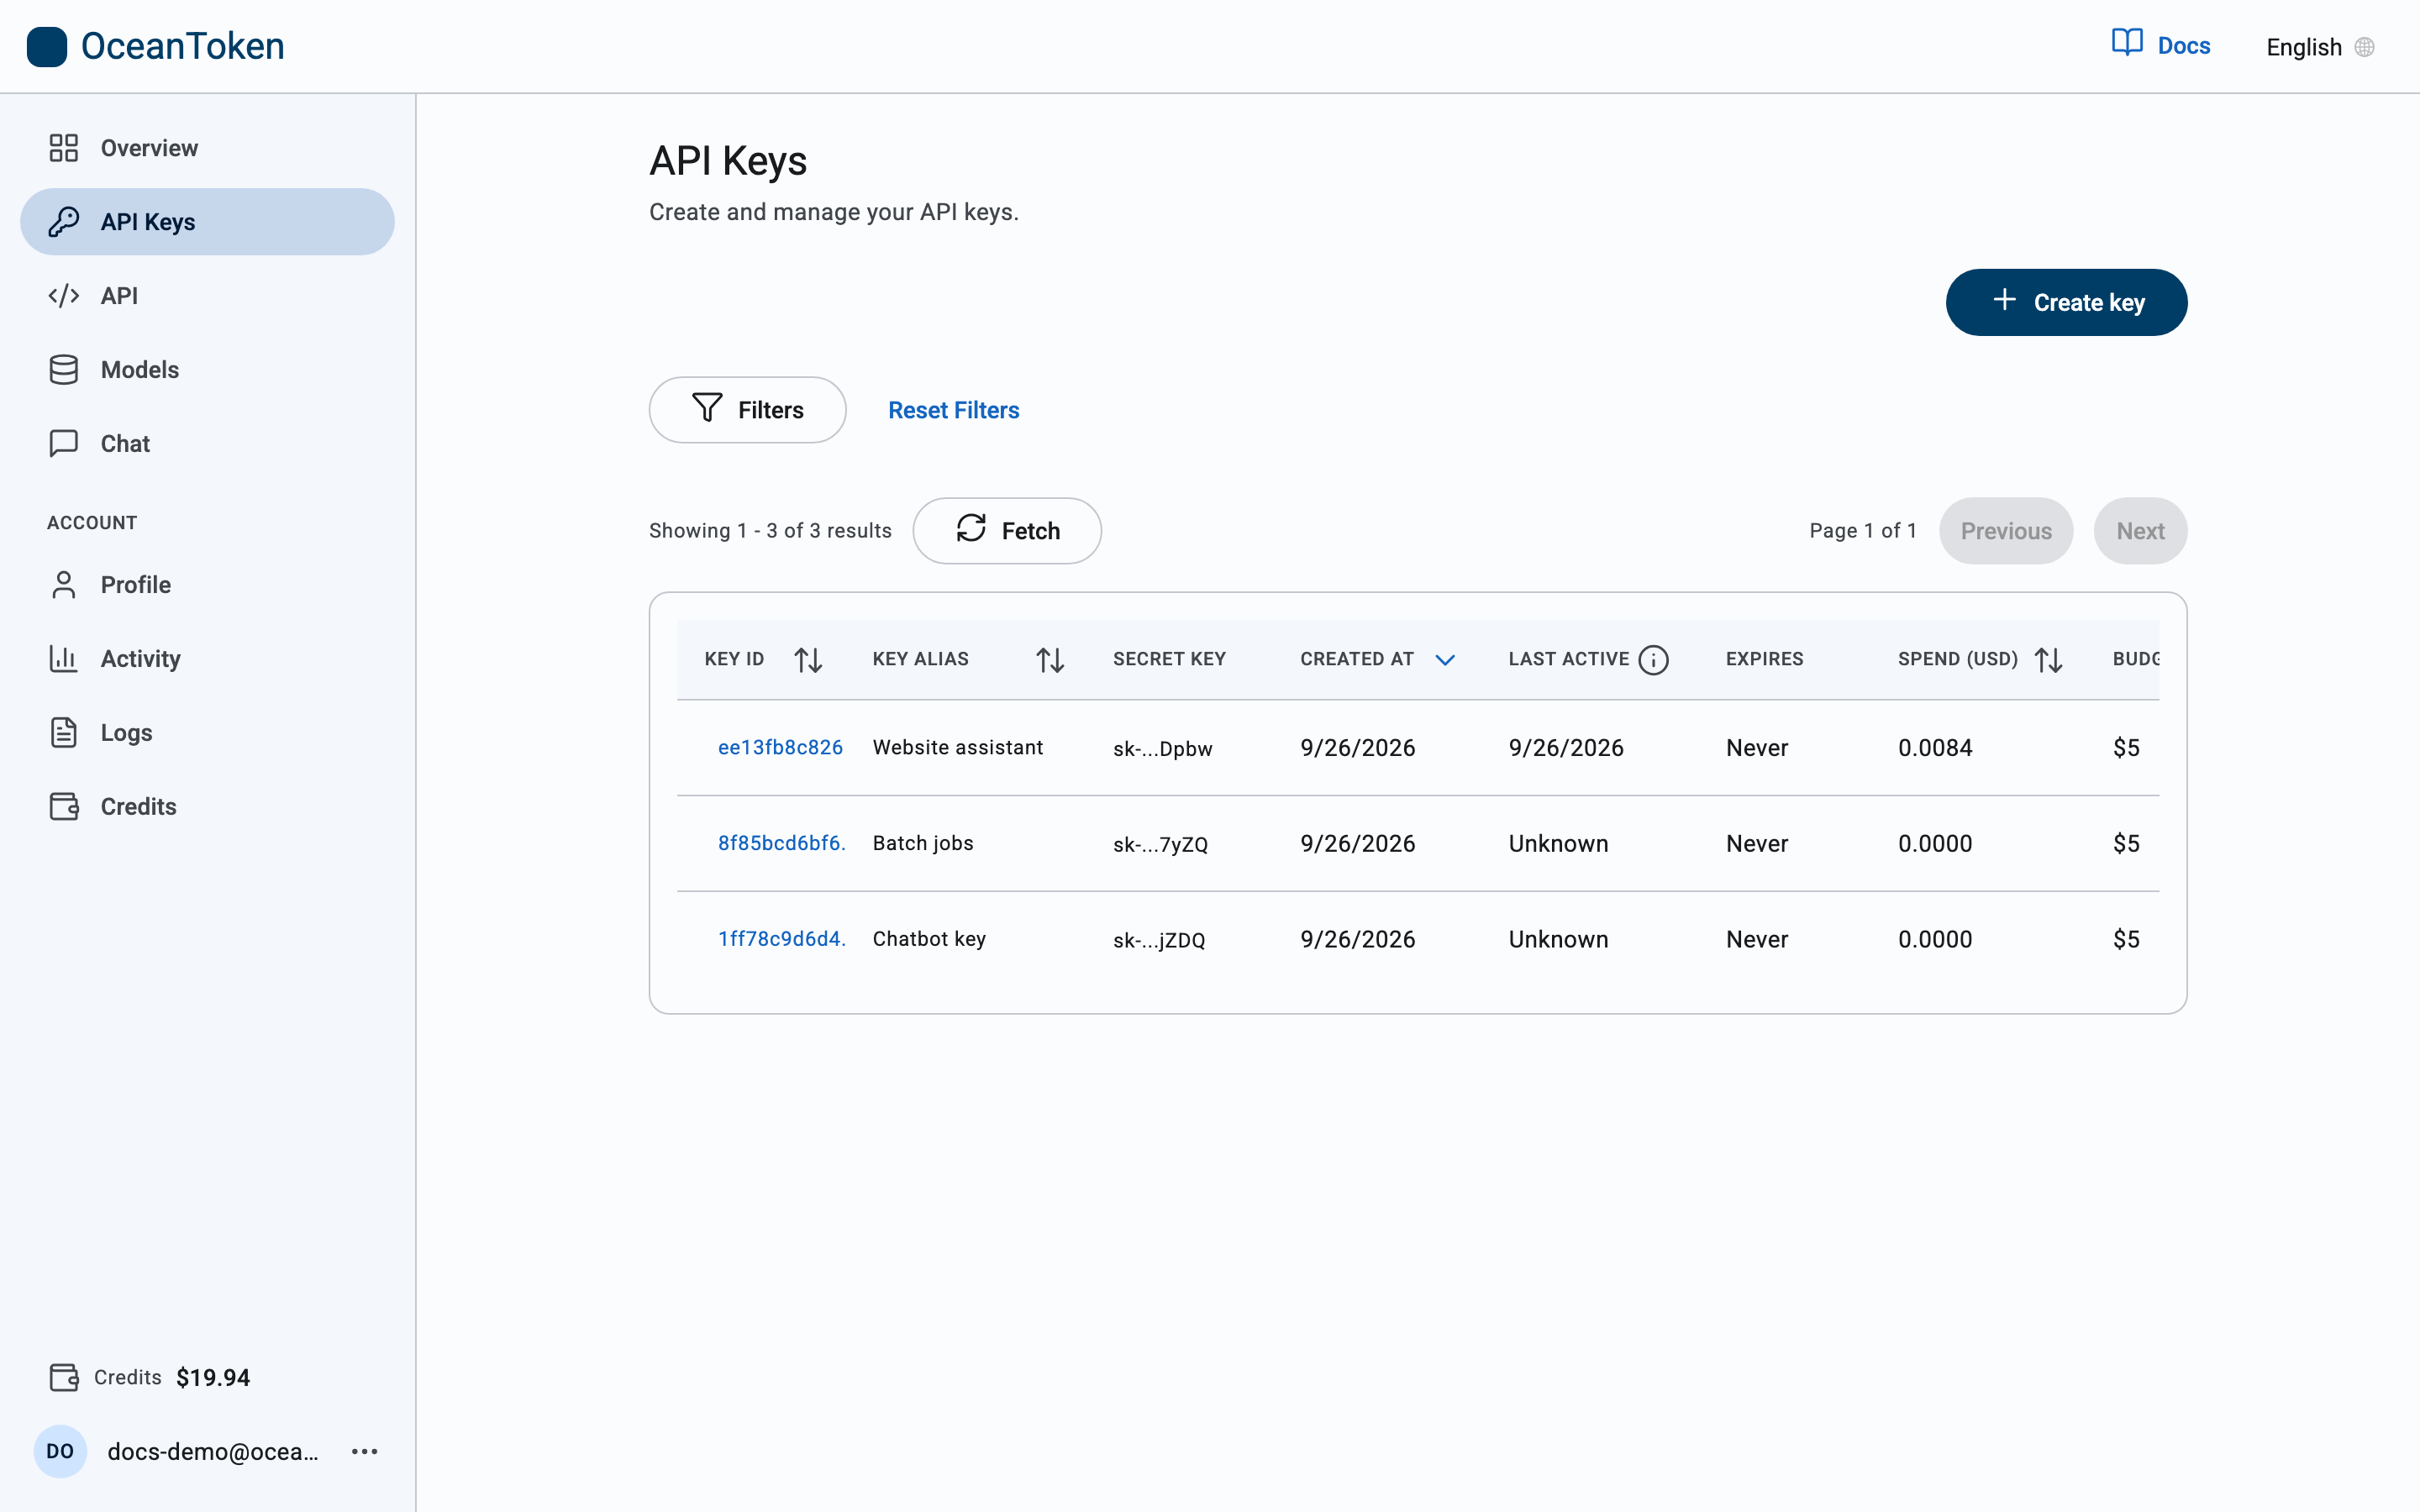Select the API Keys sidebar item
2420x1512 pixels.
click(x=207, y=221)
